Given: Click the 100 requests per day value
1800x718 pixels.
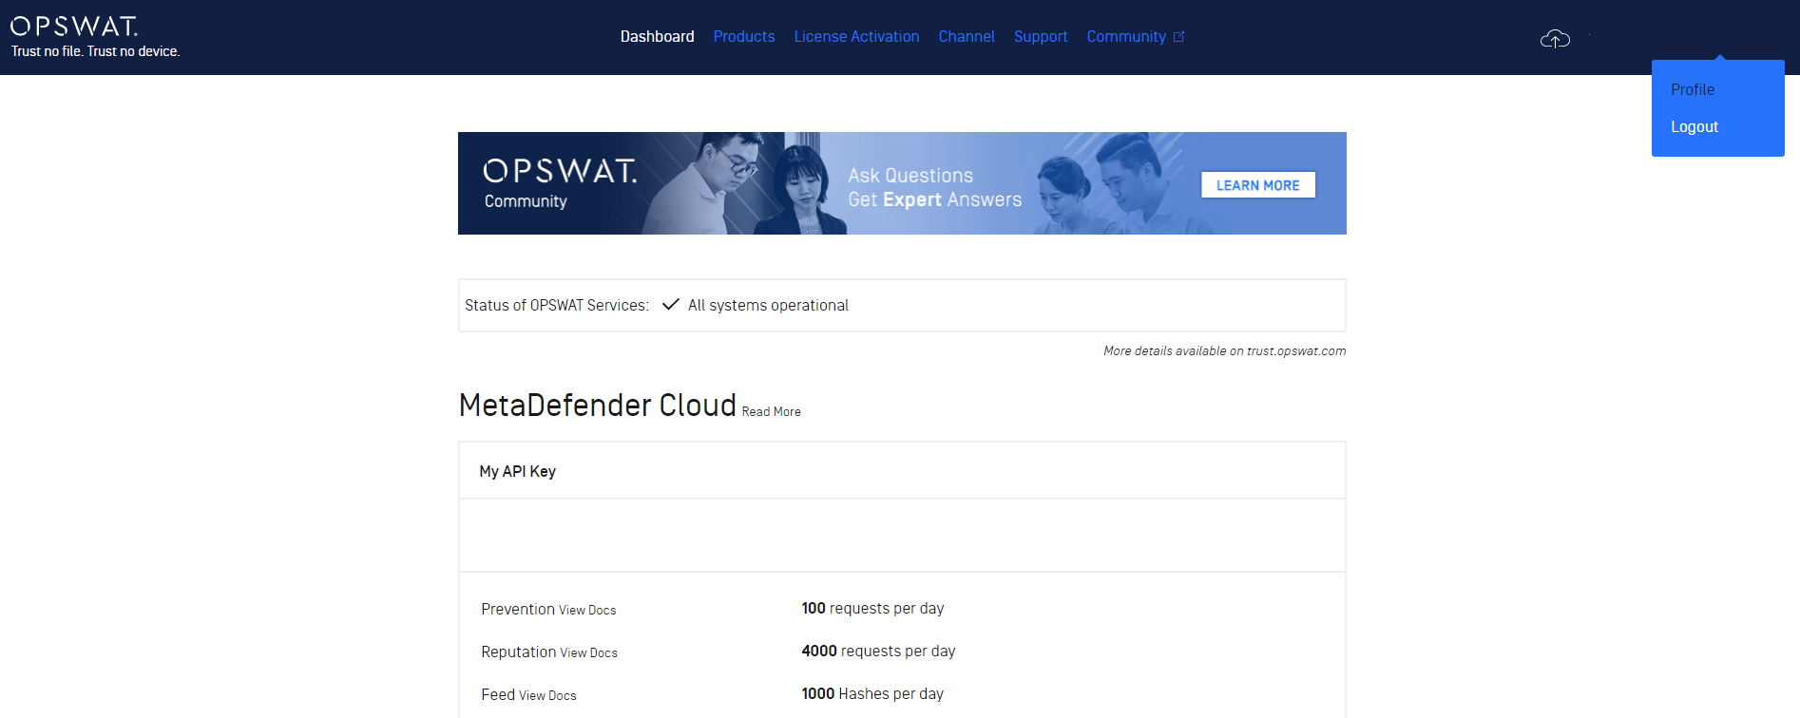Looking at the screenshot, I should pyautogui.click(x=872, y=608).
